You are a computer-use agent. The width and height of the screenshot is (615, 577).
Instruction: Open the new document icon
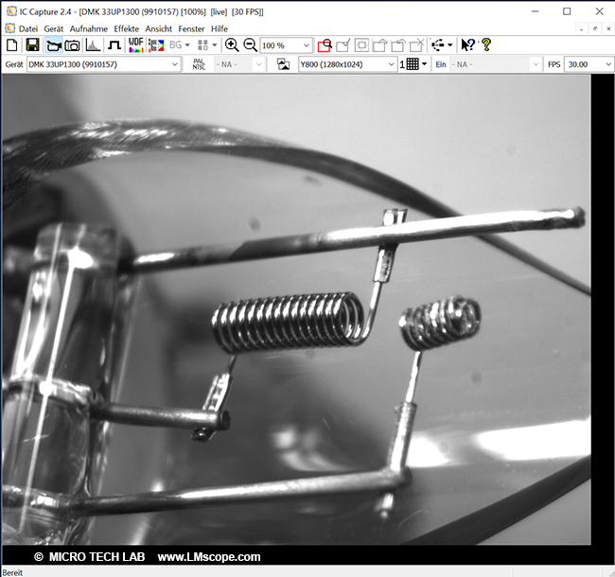click(12, 45)
